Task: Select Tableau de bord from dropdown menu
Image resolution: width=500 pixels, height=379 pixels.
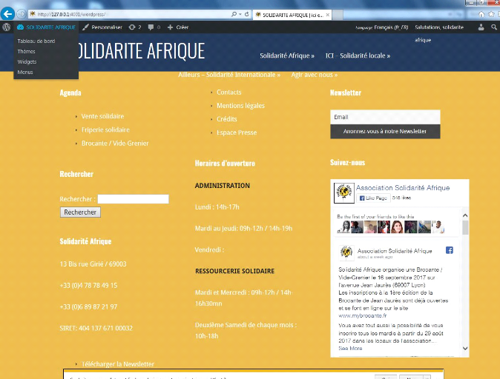Action: click(x=36, y=41)
